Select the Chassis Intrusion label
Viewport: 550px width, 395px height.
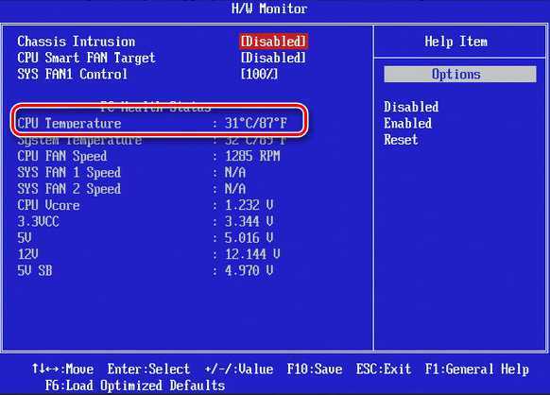pos(77,42)
